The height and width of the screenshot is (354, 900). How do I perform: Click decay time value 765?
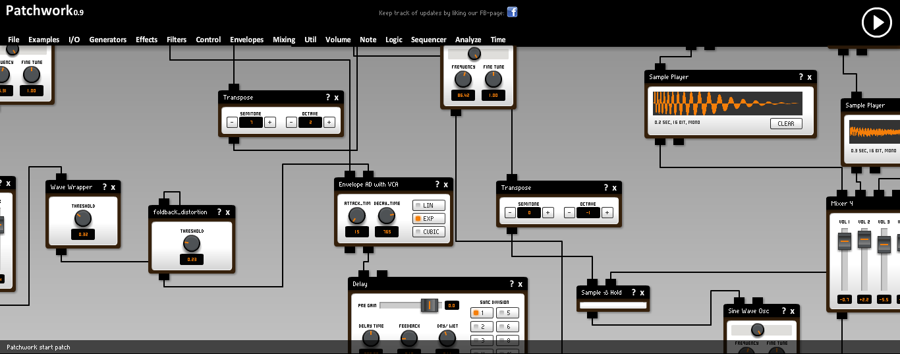(x=387, y=232)
